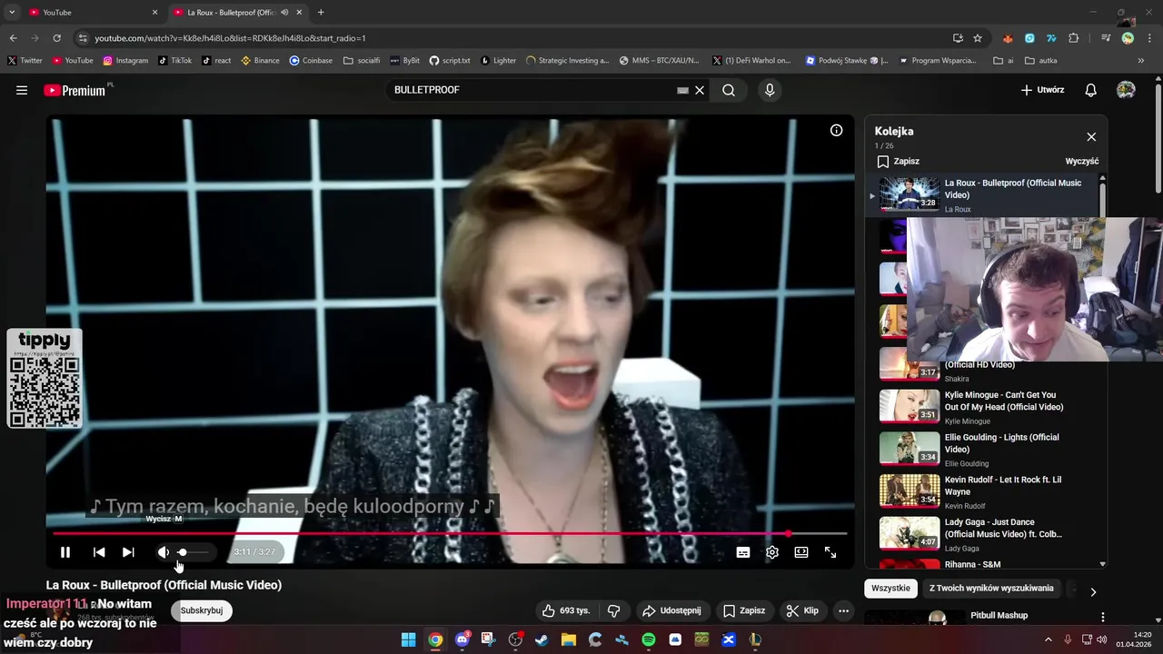Start voice search with the microphone
Viewport: 1163px width, 654px height.
tap(770, 90)
